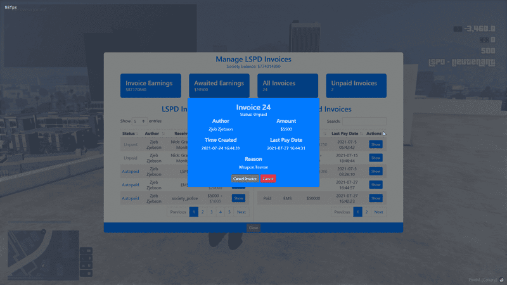This screenshot has height=285, width=507.
Task: Show invoice with pay date 2021-07-27 16:44:57
Action: (376, 185)
